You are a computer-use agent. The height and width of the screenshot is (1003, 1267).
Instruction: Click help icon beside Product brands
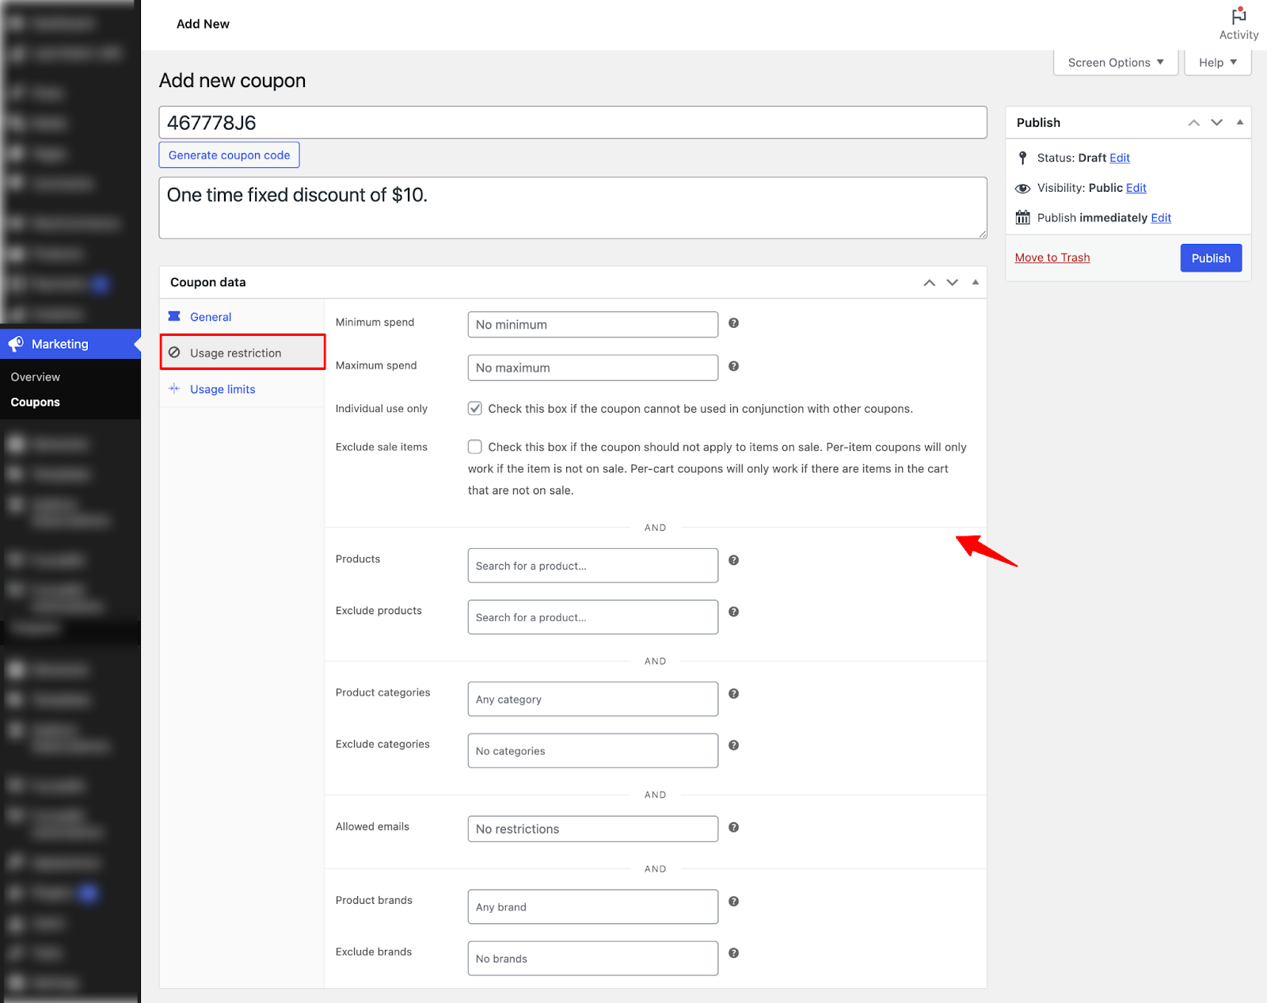point(733,902)
